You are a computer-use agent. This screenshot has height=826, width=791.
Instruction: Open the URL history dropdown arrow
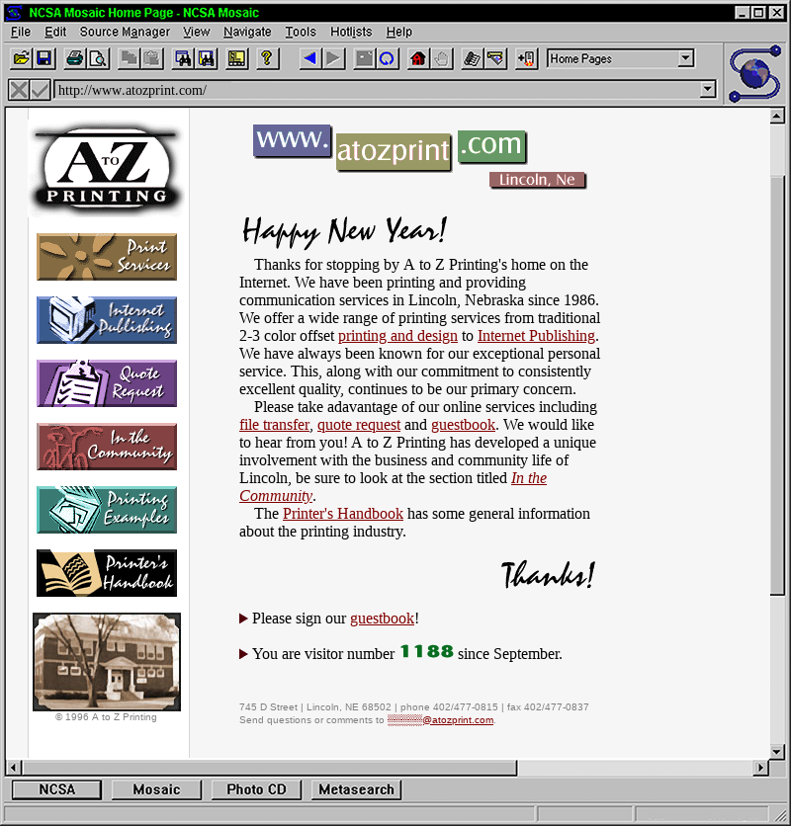(707, 90)
